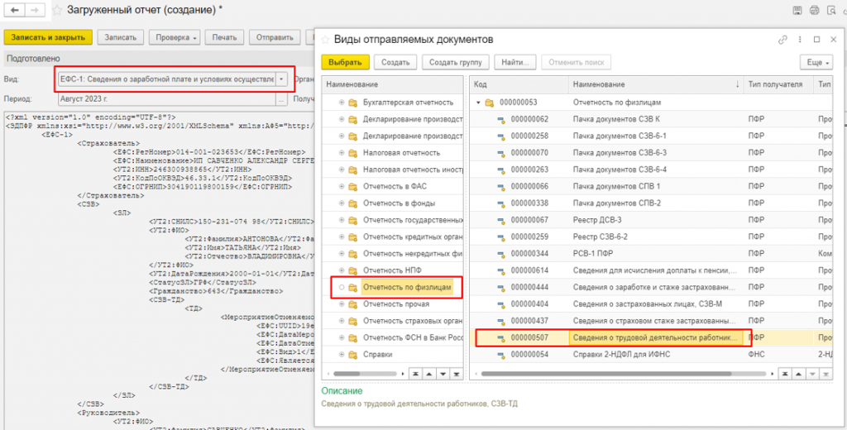Jump to bottom of left tree list

coord(456,373)
